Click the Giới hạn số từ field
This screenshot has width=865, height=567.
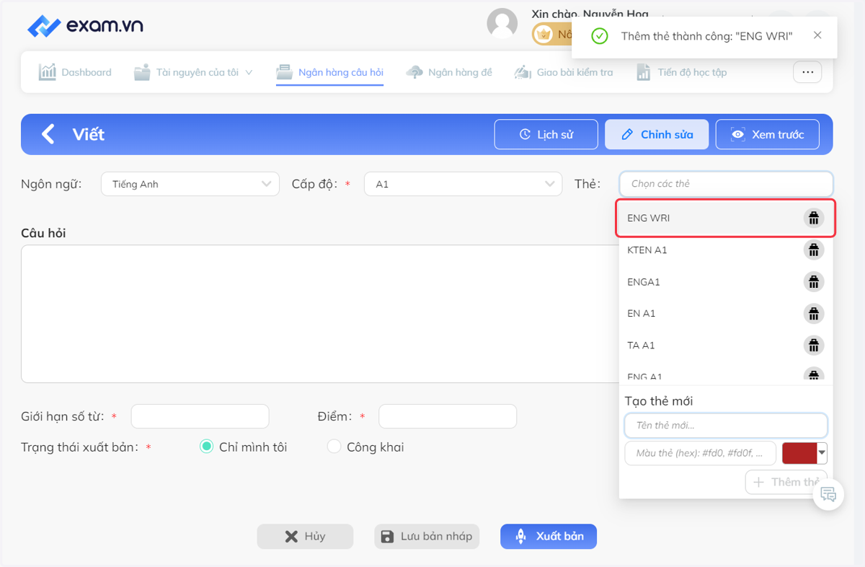200,417
